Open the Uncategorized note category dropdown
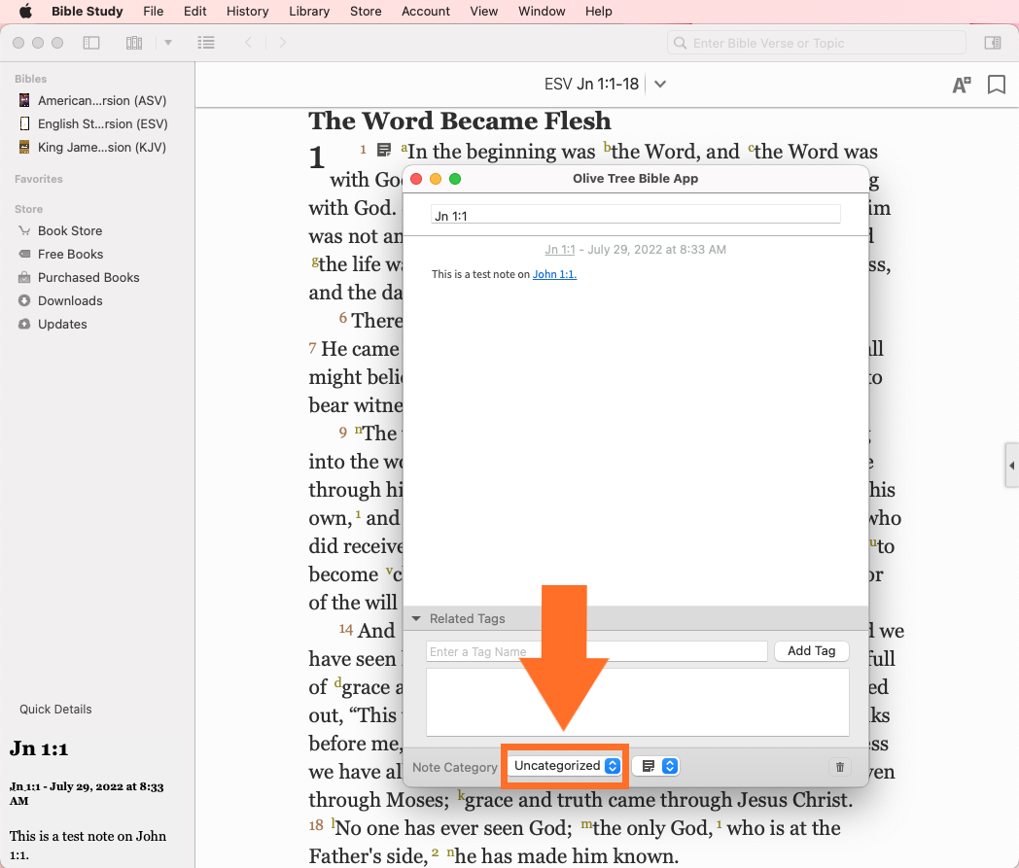1019x868 pixels. pos(566,766)
